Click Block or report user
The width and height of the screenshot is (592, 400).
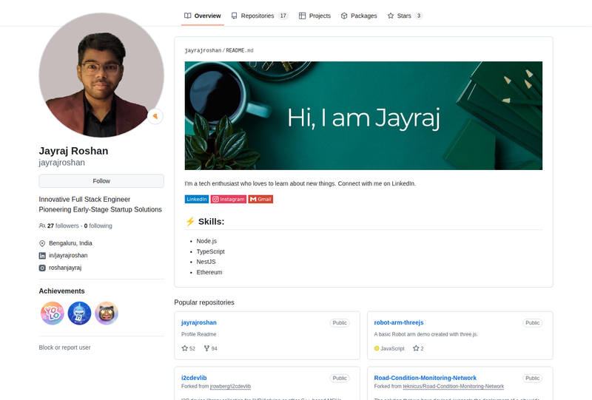[64, 348]
